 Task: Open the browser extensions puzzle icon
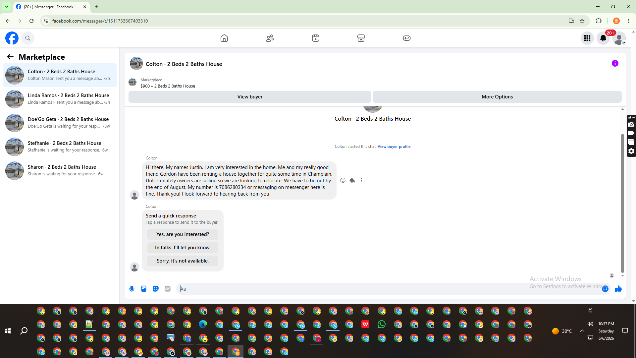tap(599, 21)
